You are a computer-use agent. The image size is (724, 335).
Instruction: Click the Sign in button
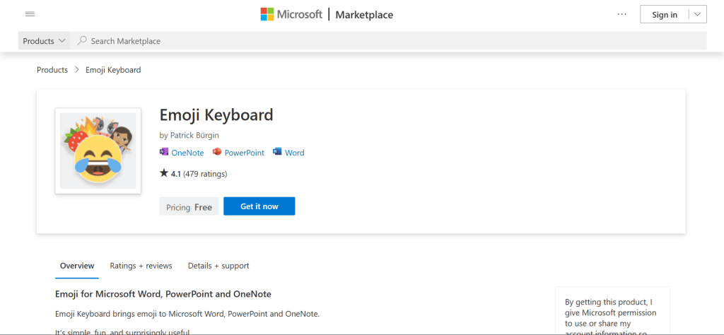(664, 15)
